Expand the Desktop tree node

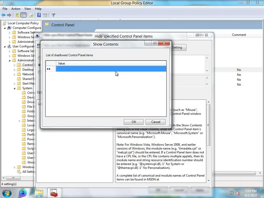[x=14, y=70]
